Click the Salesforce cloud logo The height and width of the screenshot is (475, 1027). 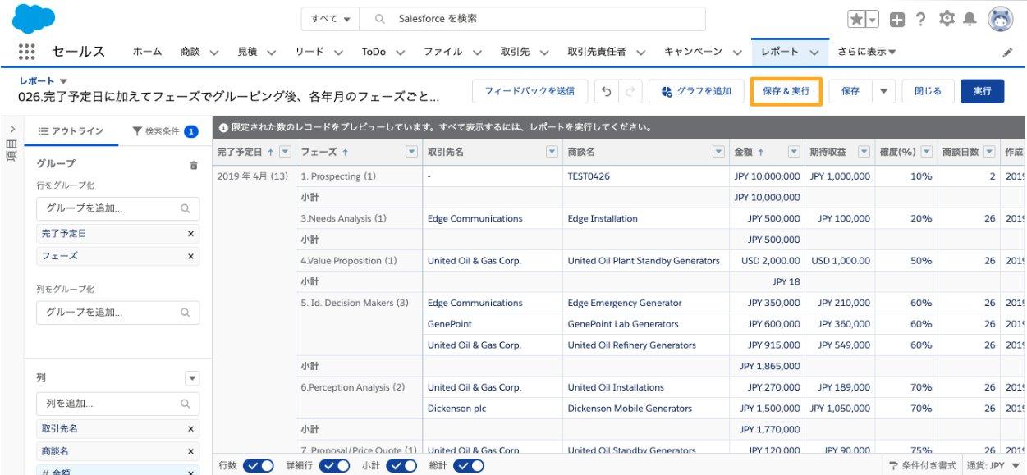(x=34, y=18)
